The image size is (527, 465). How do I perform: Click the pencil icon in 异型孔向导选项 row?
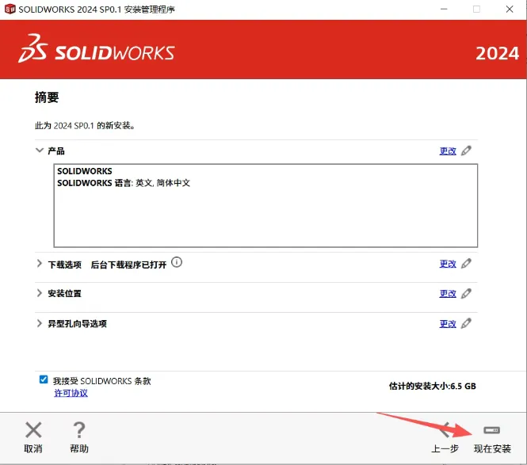tap(466, 323)
